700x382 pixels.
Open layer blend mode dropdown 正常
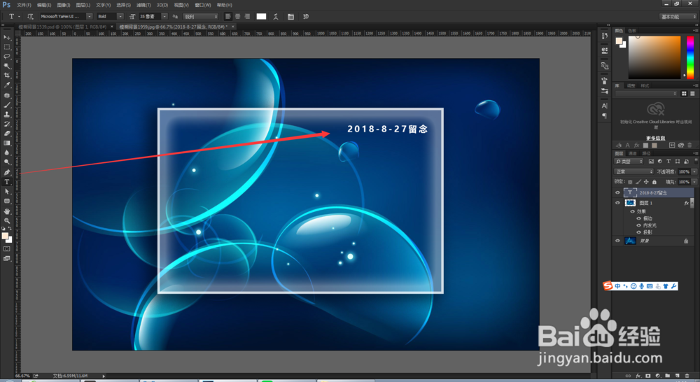[x=634, y=172]
